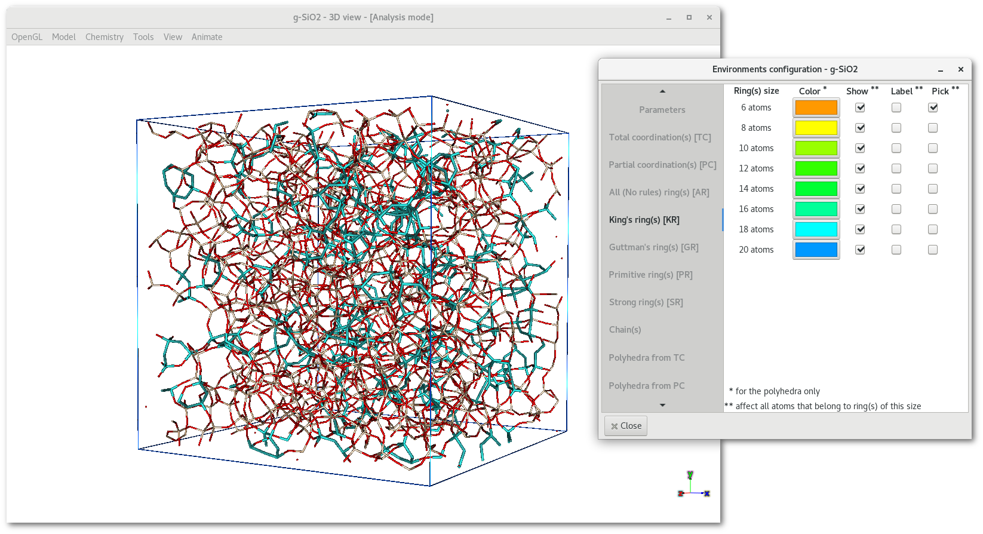Open Polyhedra from PC section

click(647, 386)
